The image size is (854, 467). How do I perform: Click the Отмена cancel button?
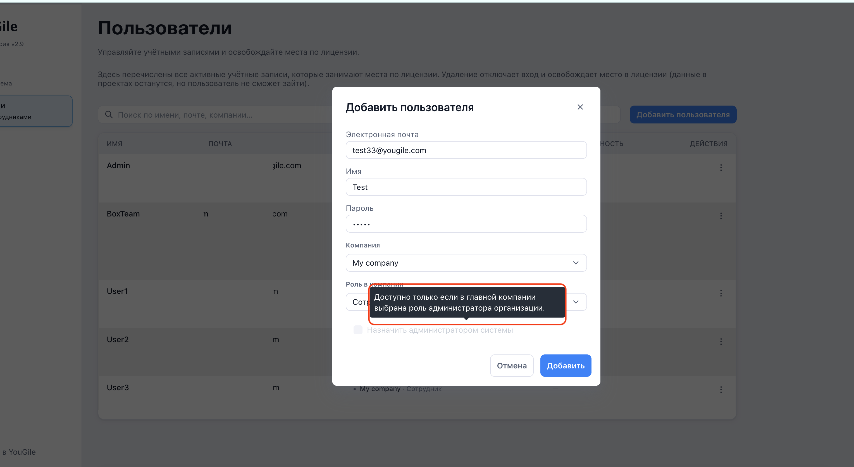tap(512, 366)
